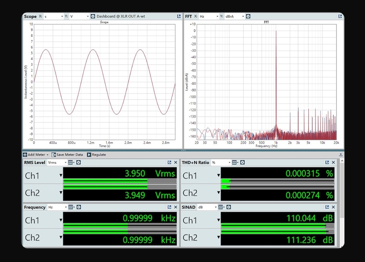Close the RMS Level meter
The height and width of the screenshot is (262, 365).
[x=176, y=163]
